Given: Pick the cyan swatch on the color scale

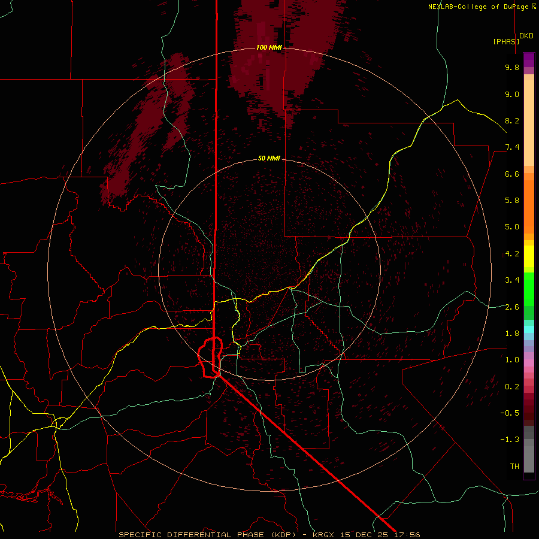Looking at the screenshot, I should [x=529, y=329].
